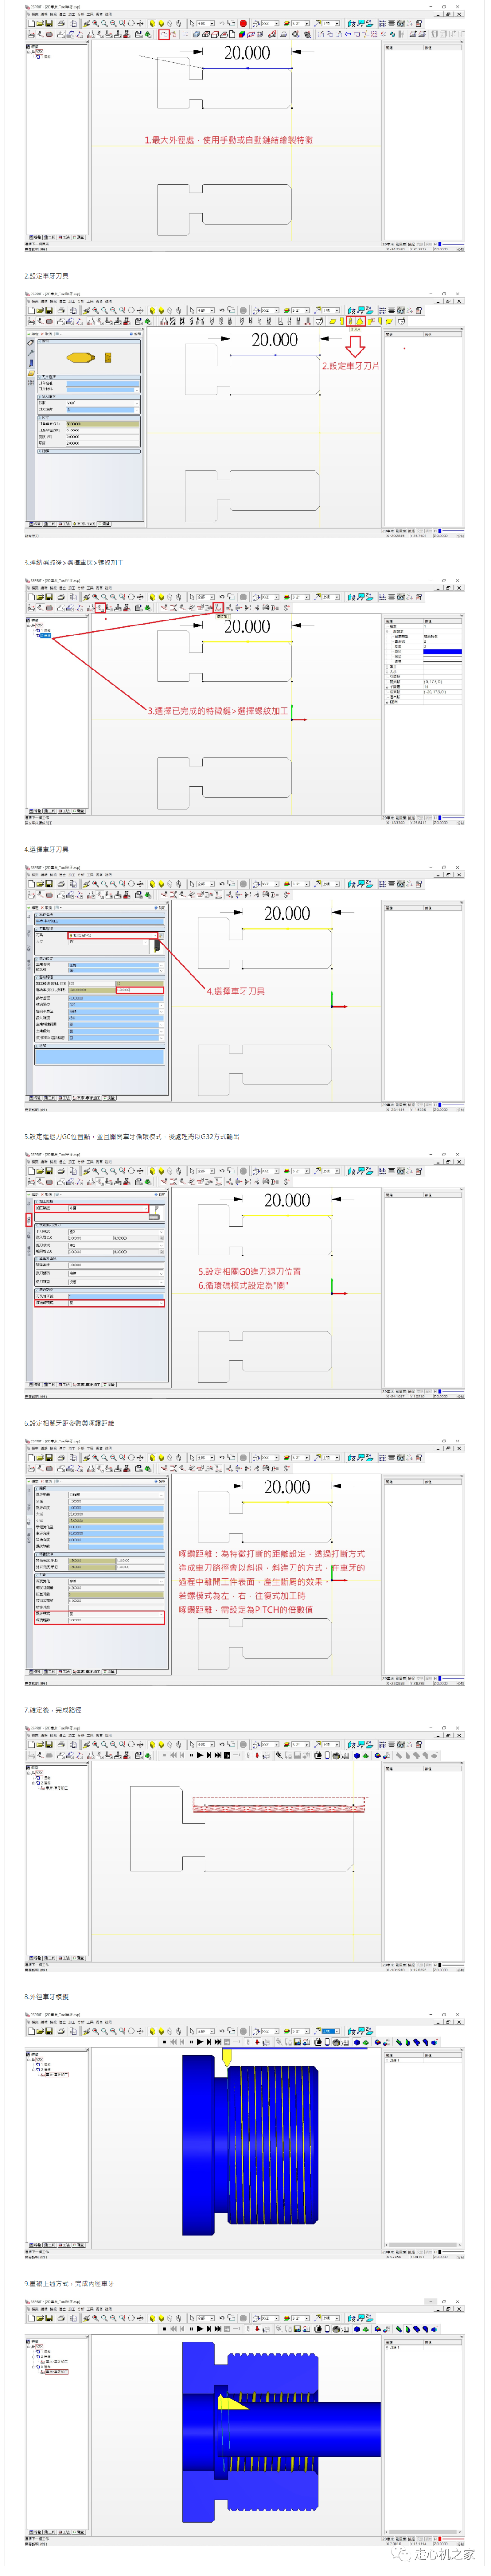Screen dimensions: 491x2576
Task: Click the small button beside tool dropdown in step 4
Action: [x=161, y=935]
